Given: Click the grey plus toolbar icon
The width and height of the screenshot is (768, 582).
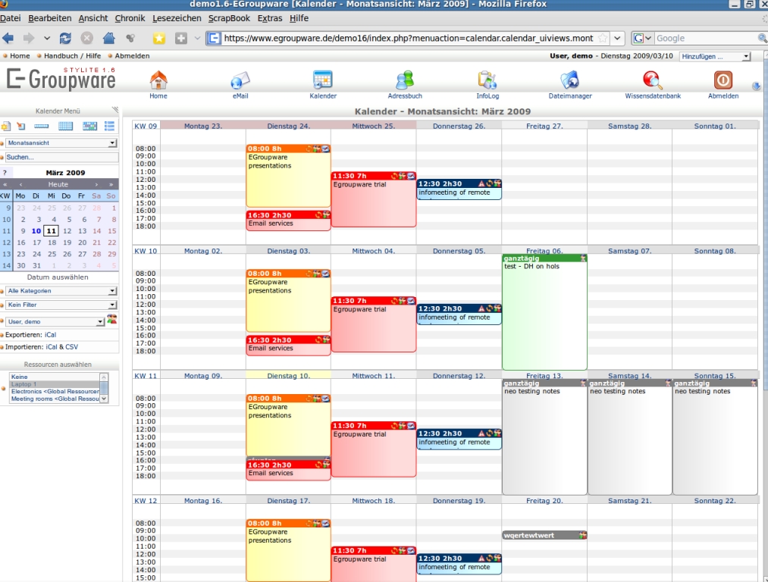Looking at the screenshot, I should click(x=181, y=38).
